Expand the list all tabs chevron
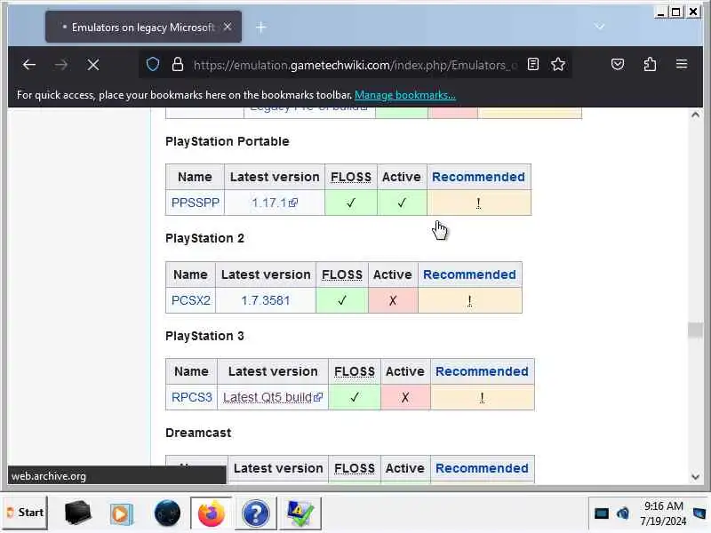The image size is (711, 533). (x=600, y=27)
